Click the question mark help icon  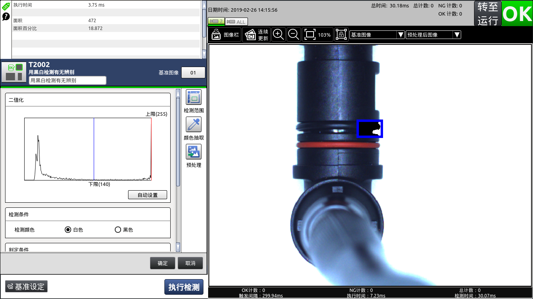(6, 16)
